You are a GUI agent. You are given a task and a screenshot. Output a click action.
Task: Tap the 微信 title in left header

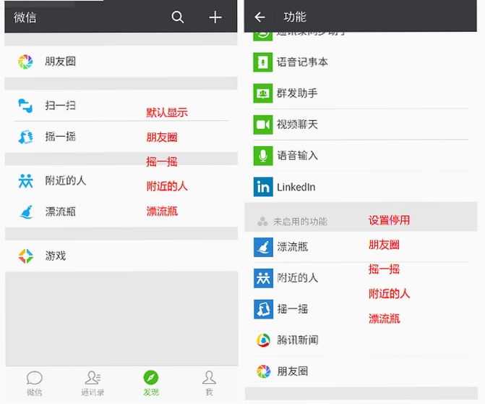coord(25,17)
